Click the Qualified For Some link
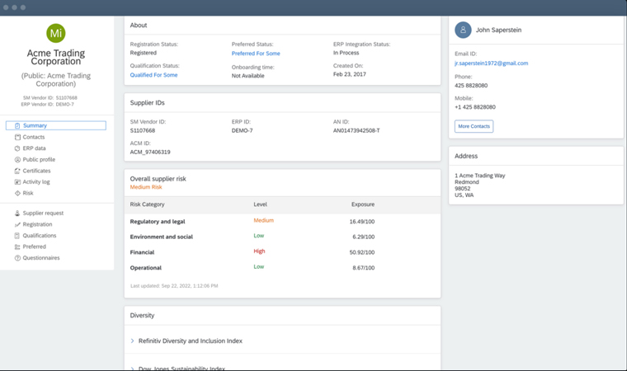Viewport: 627px width, 371px height. click(153, 75)
